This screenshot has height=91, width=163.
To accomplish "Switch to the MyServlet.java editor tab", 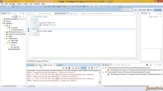I will tap(45, 14).
